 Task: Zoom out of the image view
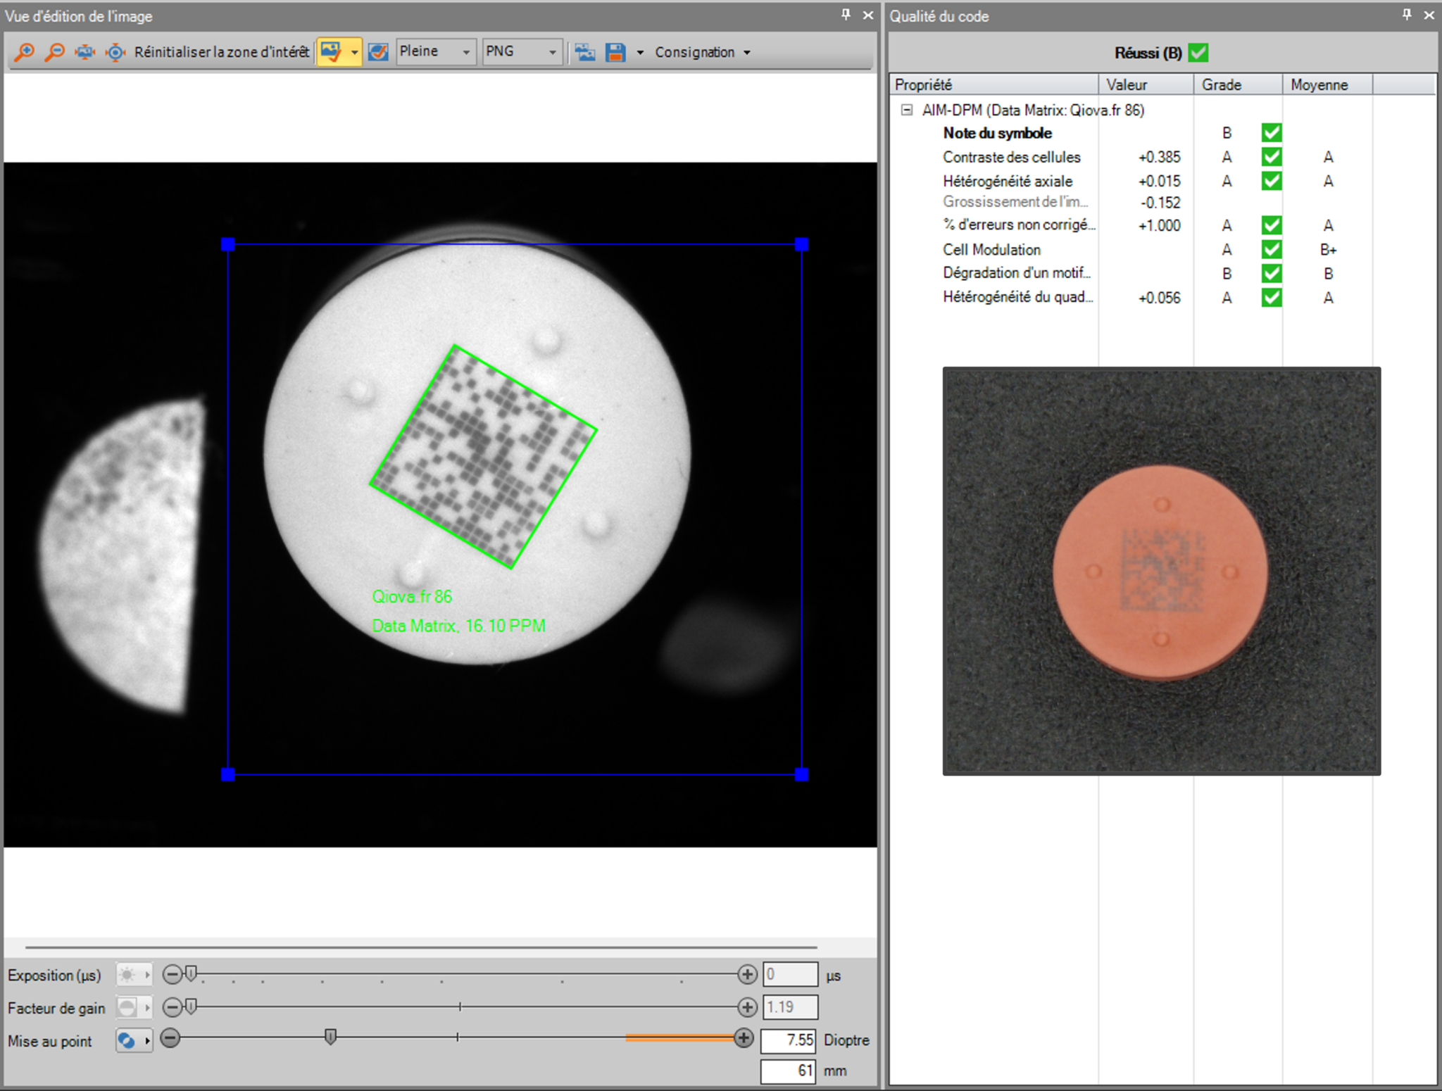click(x=54, y=52)
